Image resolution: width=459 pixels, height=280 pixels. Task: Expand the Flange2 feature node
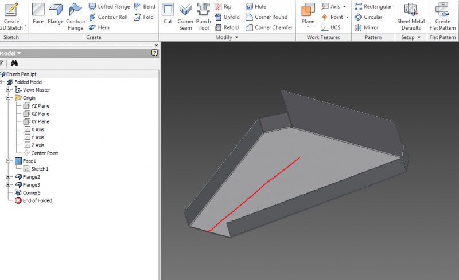tap(9, 176)
